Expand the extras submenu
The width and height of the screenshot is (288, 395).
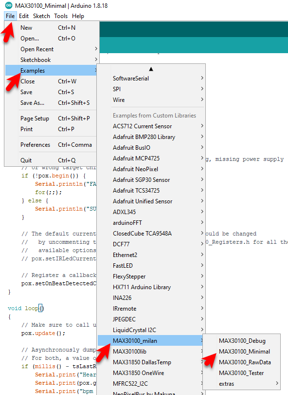[x=241, y=384]
